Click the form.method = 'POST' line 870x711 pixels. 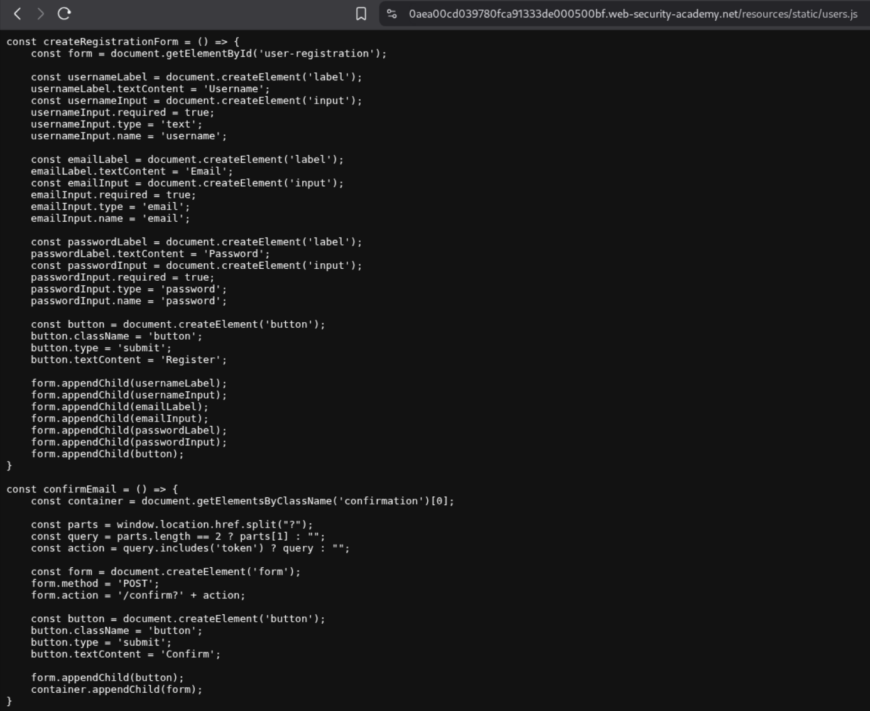[x=95, y=583]
